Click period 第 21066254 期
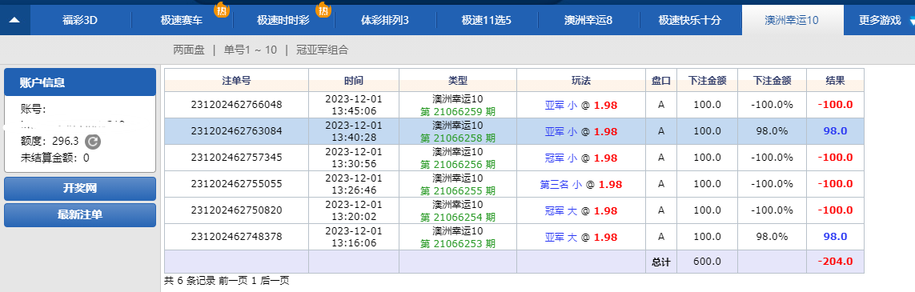915x292 pixels. click(x=458, y=217)
